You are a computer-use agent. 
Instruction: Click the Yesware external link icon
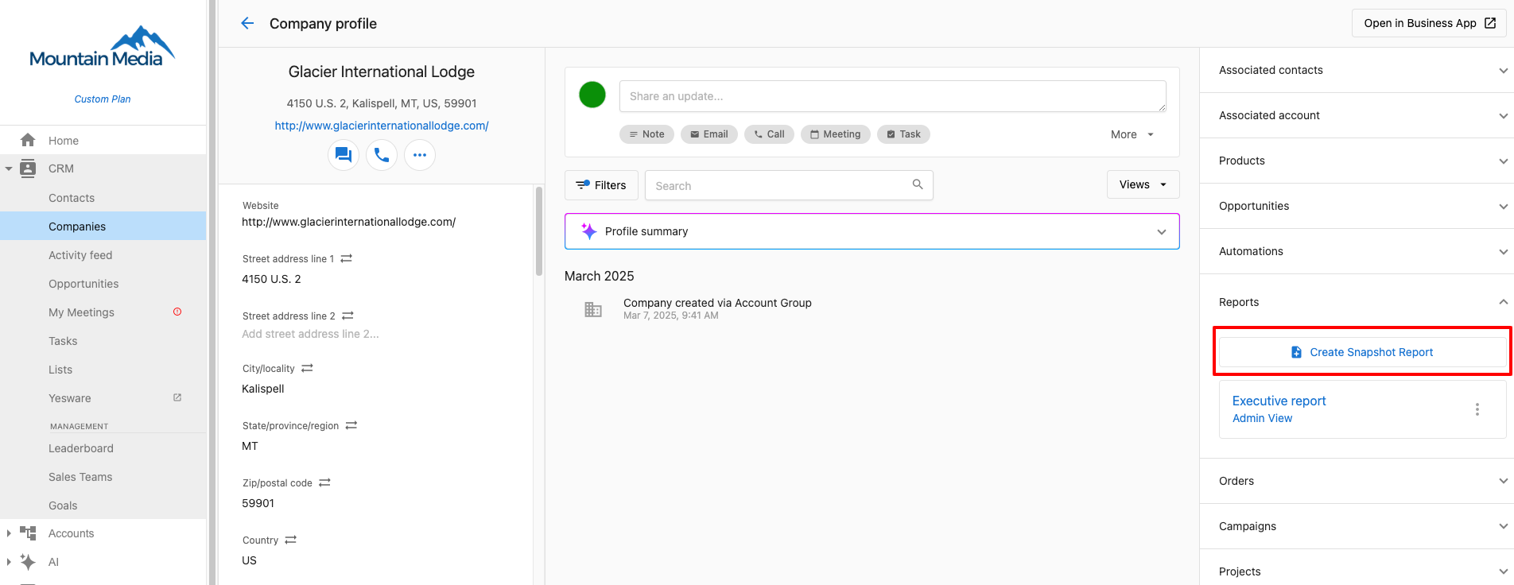point(177,397)
